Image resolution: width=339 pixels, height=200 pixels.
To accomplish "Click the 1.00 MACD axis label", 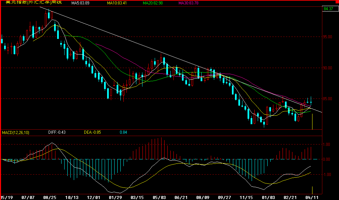I will 326,145.
